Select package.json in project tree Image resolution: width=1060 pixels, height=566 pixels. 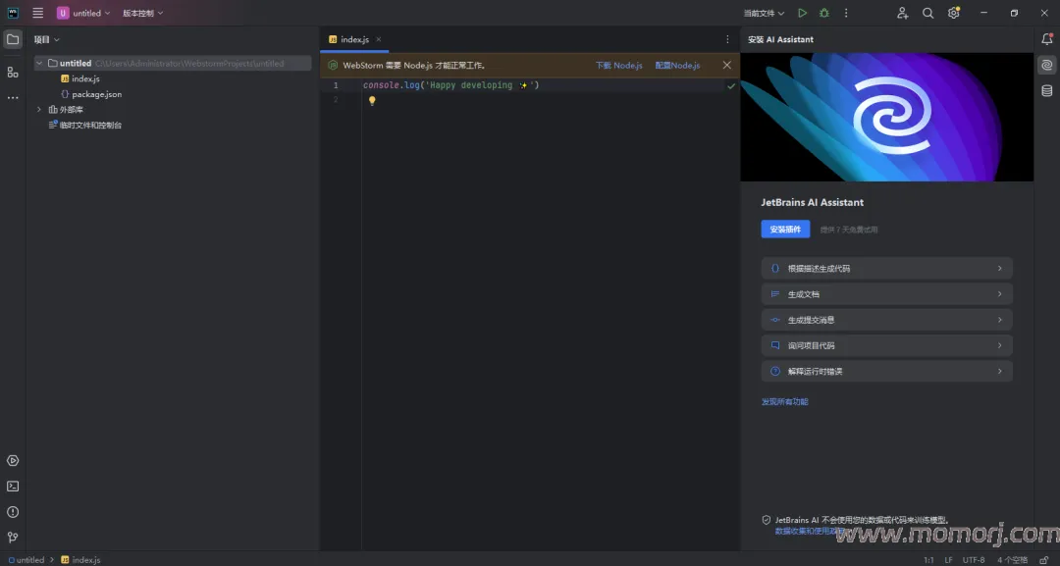(x=96, y=94)
